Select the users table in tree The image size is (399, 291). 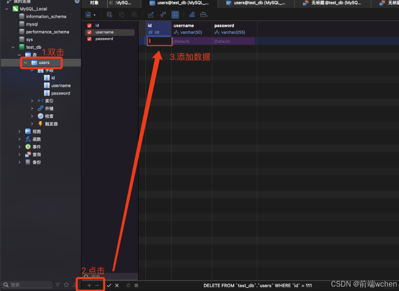point(44,63)
